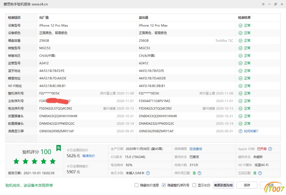Click the check icon in 蓝牙地址 row
Viewport: 286px width, 195px height.
tap(240, 71)
